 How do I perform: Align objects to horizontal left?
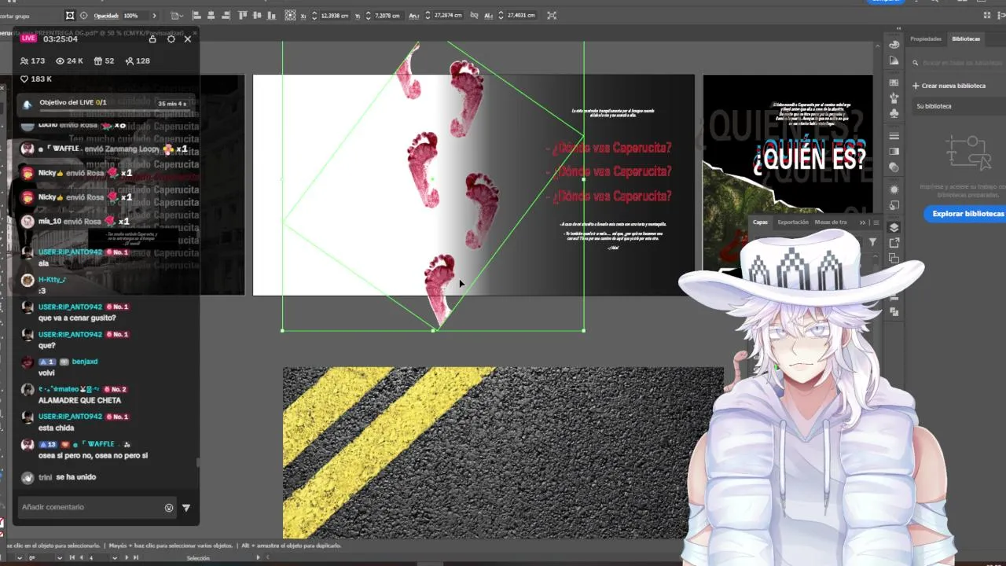[x=196, y=16]
